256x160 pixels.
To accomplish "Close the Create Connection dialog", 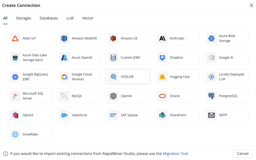I will (251, 5).
